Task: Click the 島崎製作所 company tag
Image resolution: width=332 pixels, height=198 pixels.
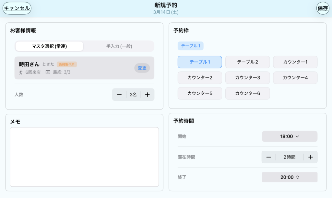Action: click(66, 64)
